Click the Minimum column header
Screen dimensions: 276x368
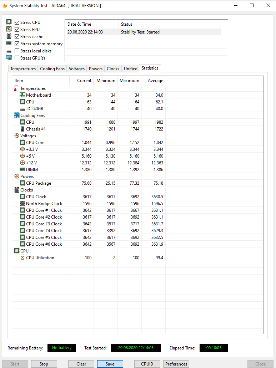click(x=106, y=81)
